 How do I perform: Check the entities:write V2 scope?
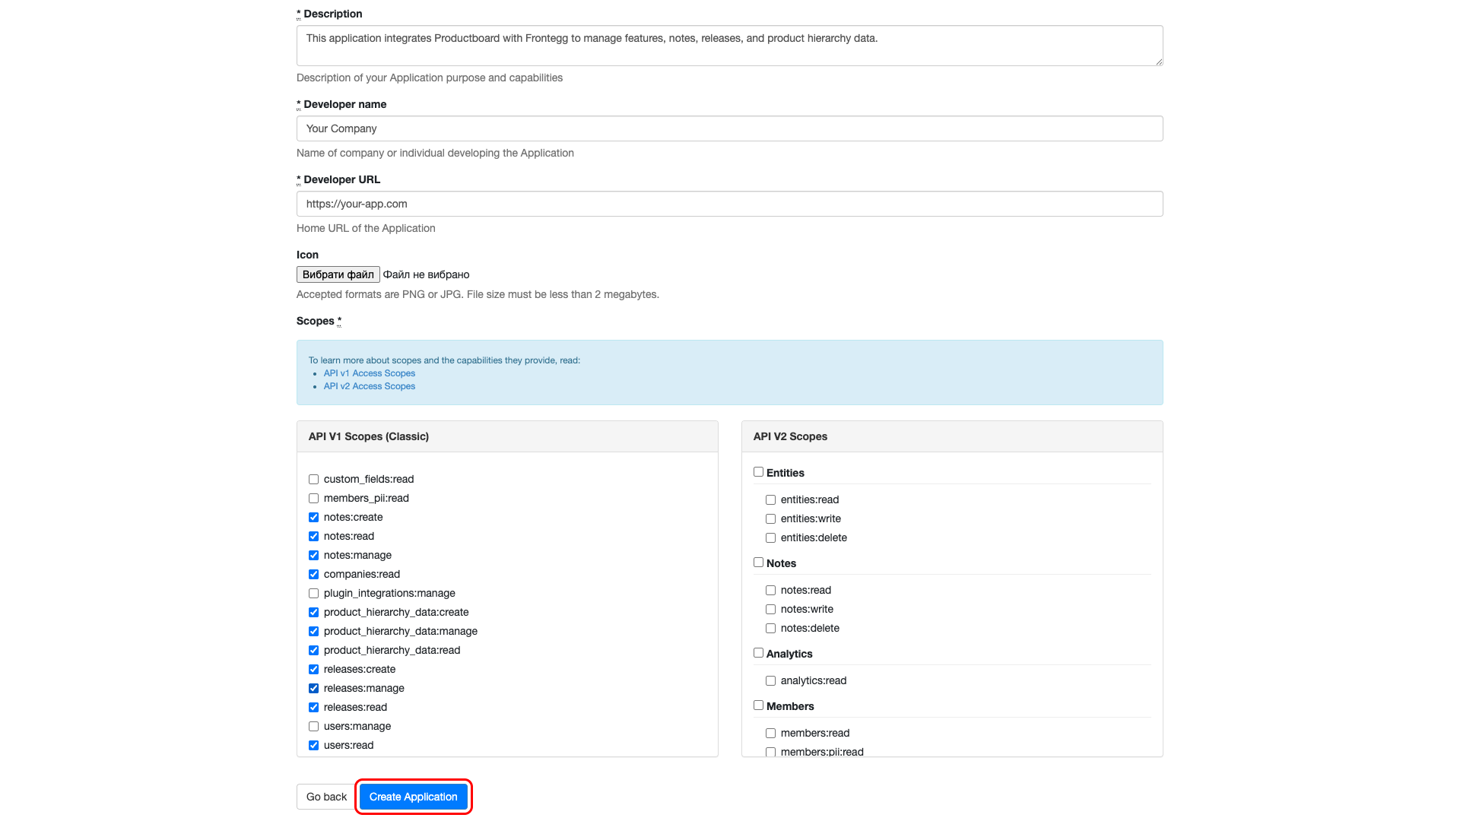pos(770,518)
